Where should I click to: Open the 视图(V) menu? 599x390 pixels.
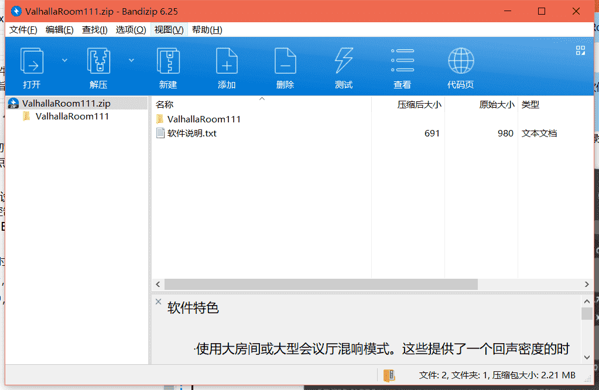tap(169, 30)
